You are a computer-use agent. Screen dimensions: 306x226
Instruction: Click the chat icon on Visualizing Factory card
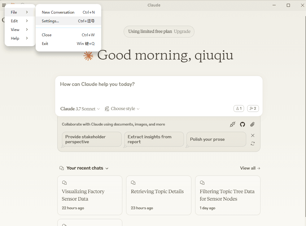(x=64, y=183)
